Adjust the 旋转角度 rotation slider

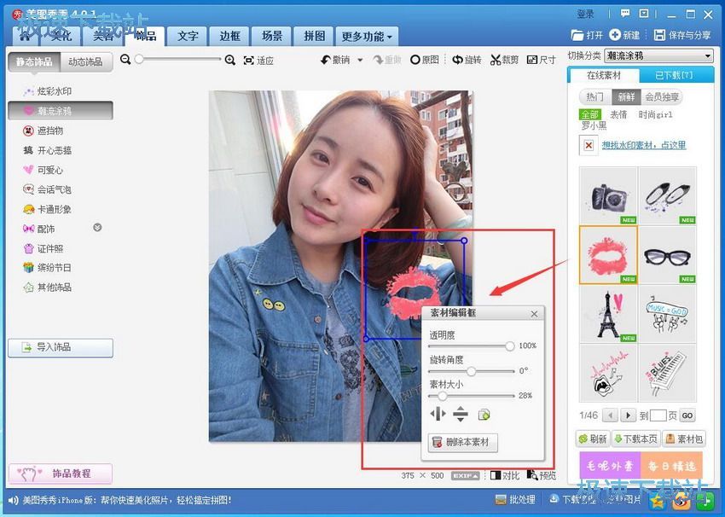[471, 371]
